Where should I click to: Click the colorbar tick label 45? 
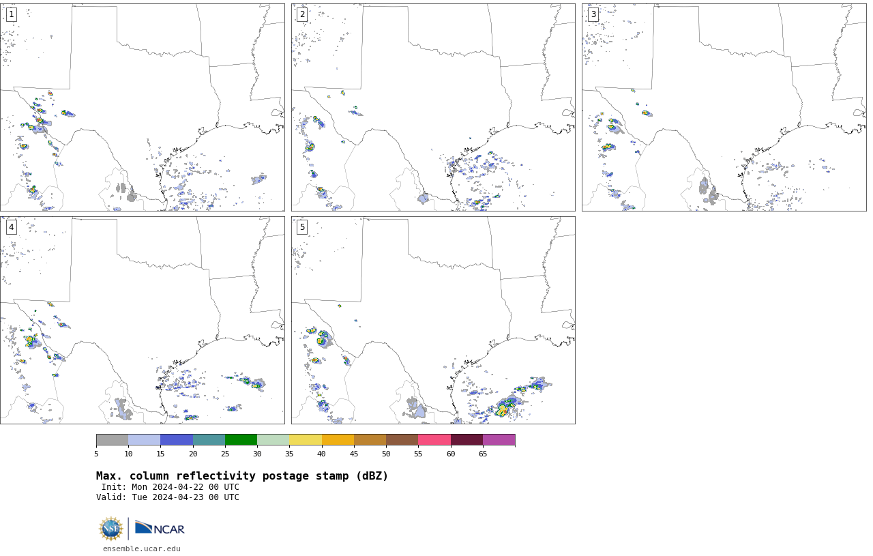(x=354, y=454)
